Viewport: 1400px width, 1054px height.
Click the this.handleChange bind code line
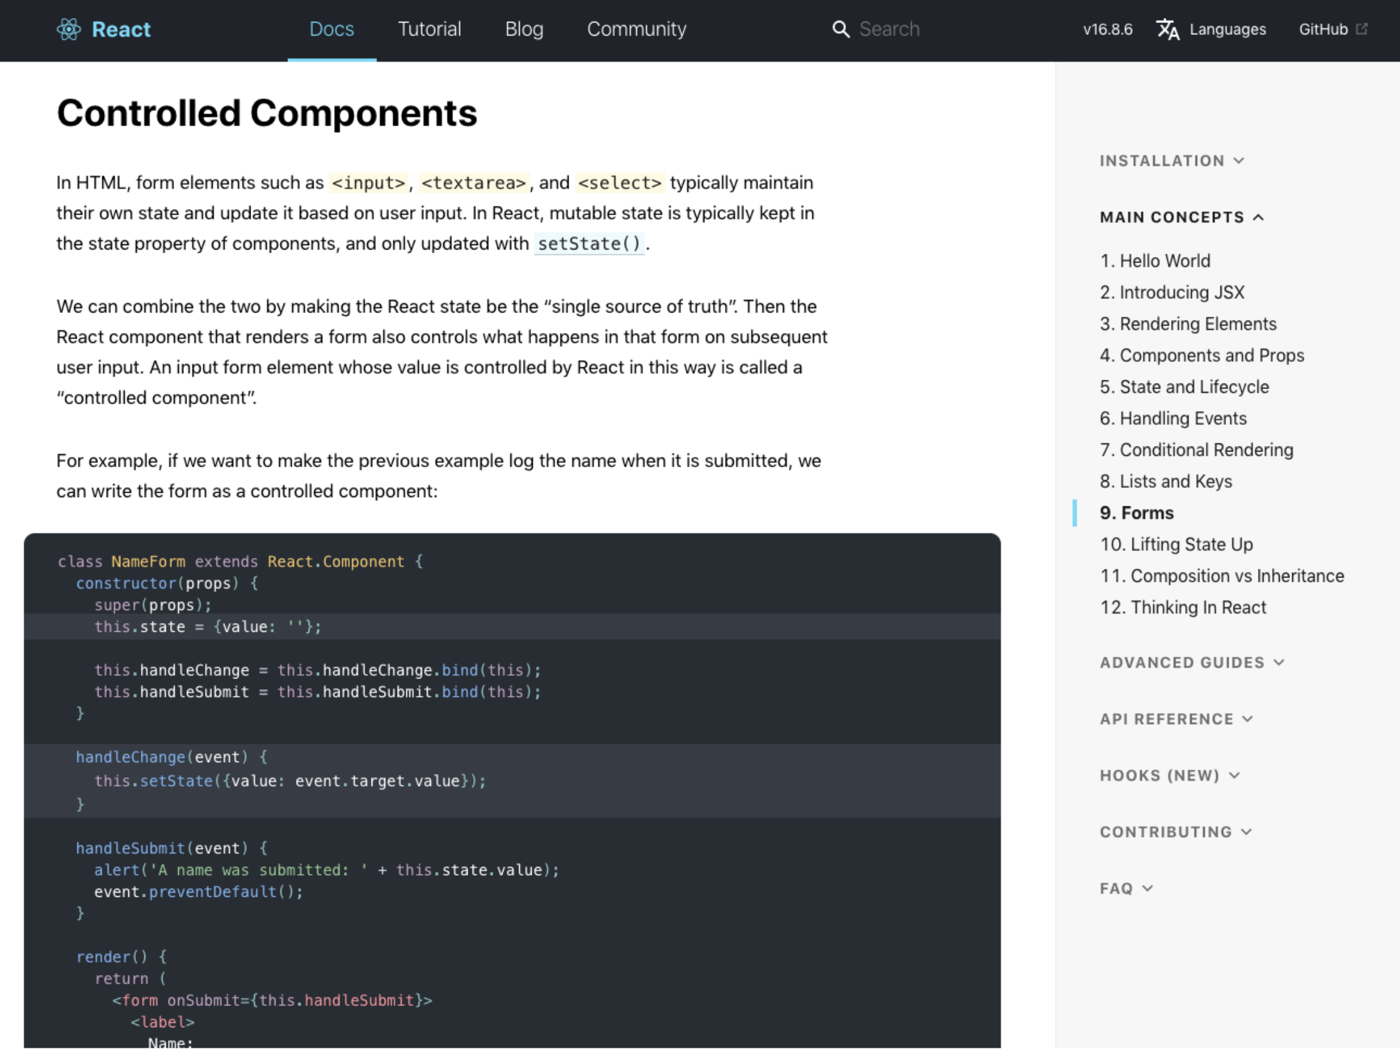coord(318,670)
